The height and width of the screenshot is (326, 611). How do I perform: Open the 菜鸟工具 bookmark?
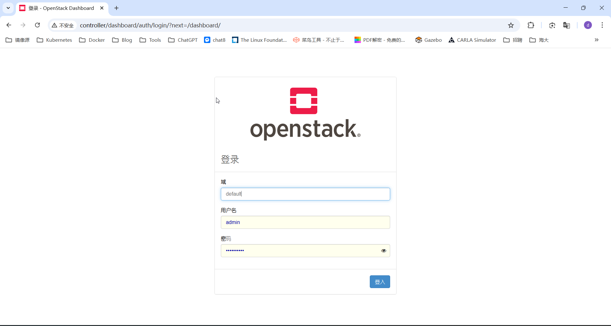tap(319, 40)
